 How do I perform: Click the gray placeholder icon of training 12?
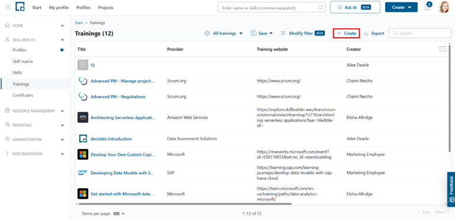(83, 65)
